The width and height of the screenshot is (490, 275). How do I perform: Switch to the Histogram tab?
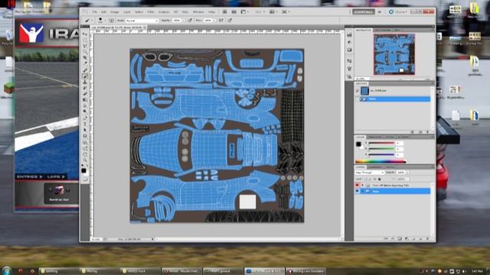[383, 30]
